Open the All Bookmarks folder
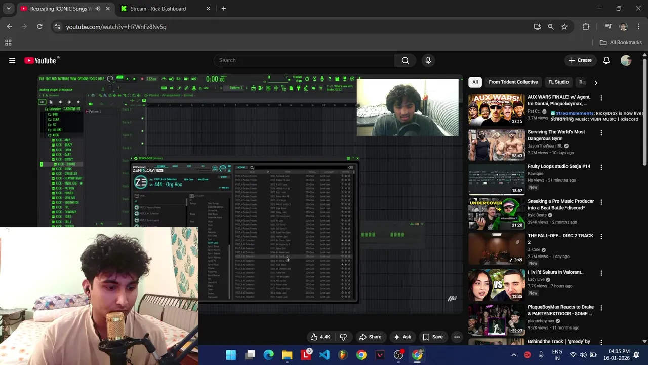 click(x=621, y=43)
